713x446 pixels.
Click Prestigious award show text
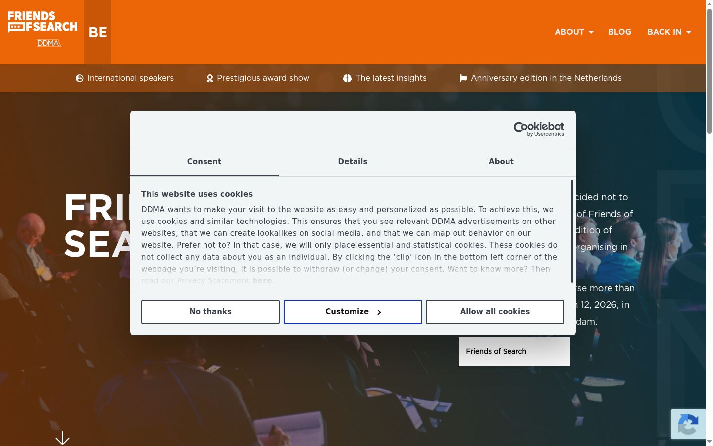[263, 78]
